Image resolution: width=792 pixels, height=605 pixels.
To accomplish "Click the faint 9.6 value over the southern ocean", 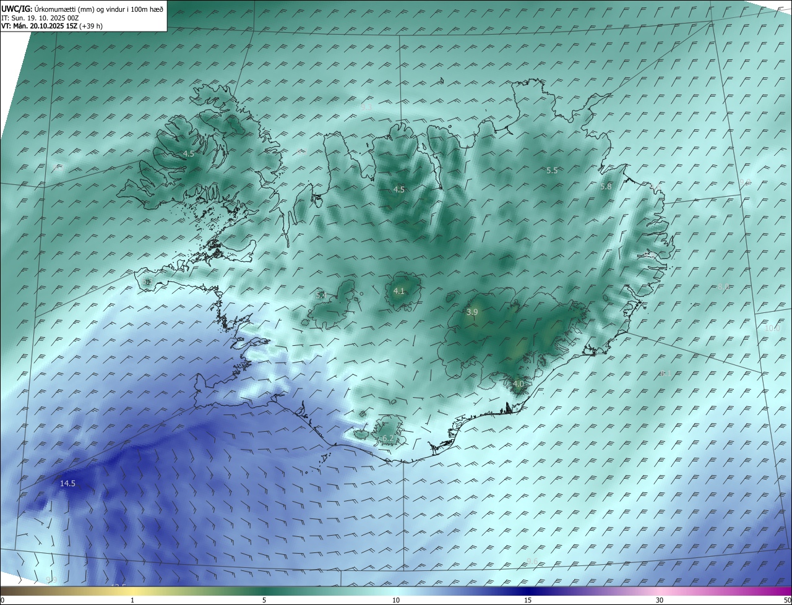I will click(532, 561).
